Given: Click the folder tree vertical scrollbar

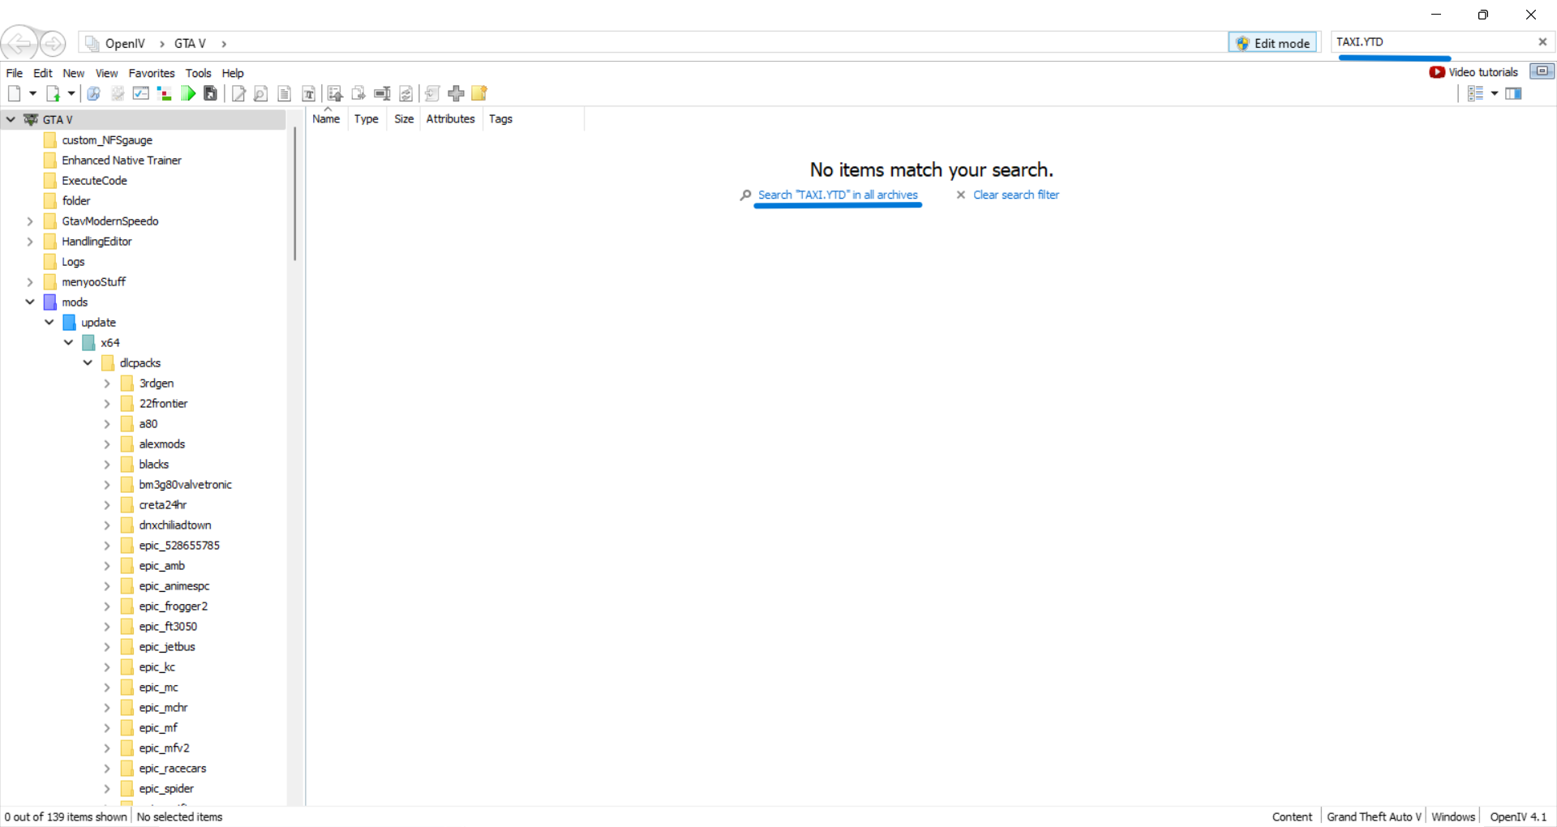Looking at the screenshot, I should pos(295,195).
